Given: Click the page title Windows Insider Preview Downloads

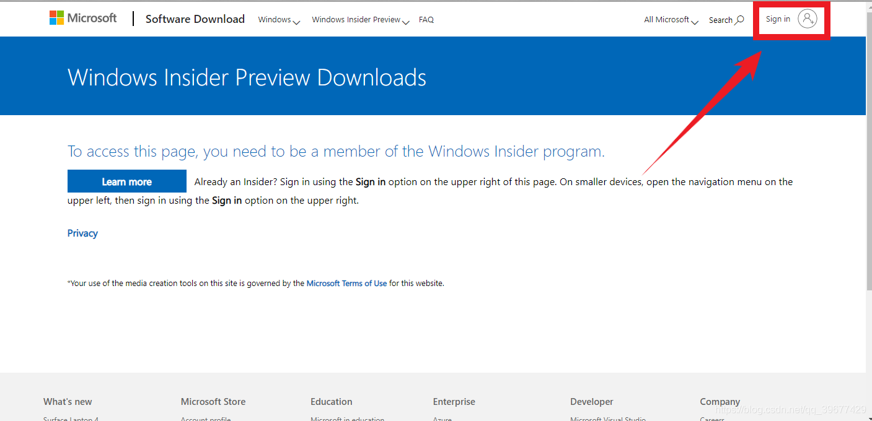Looking at the screenshot, I should 247,78.
